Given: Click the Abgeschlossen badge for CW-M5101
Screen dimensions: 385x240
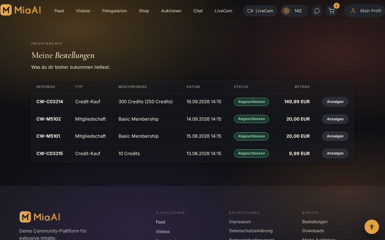Looking at the screenshot, I should tap(251, 136).
